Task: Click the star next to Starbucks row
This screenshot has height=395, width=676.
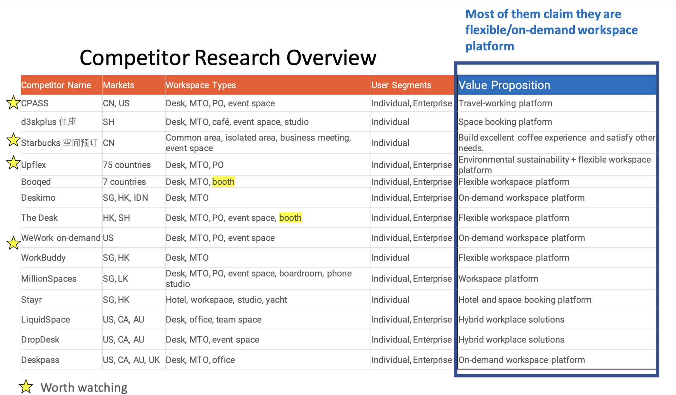Action: coord(13,140)
